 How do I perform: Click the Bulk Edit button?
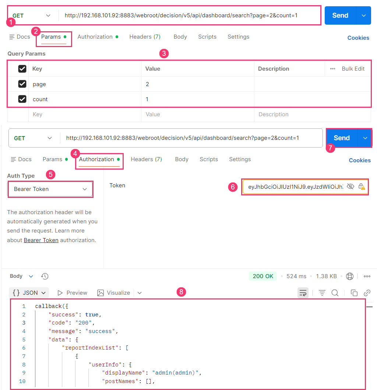(x=353, y=69)
